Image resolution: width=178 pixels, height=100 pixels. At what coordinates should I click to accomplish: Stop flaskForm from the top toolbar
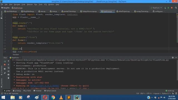172,8
